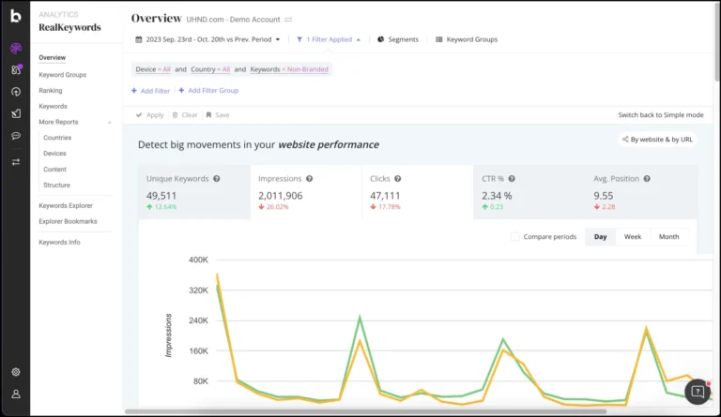The image size is (721, 417).
Task: Open the Keywords = Non-Branded filter
Action: tap(289, 69)
